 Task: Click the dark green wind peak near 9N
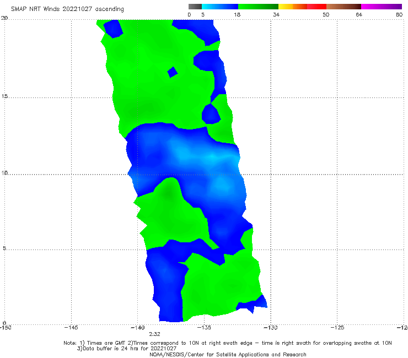coord(169,193)
